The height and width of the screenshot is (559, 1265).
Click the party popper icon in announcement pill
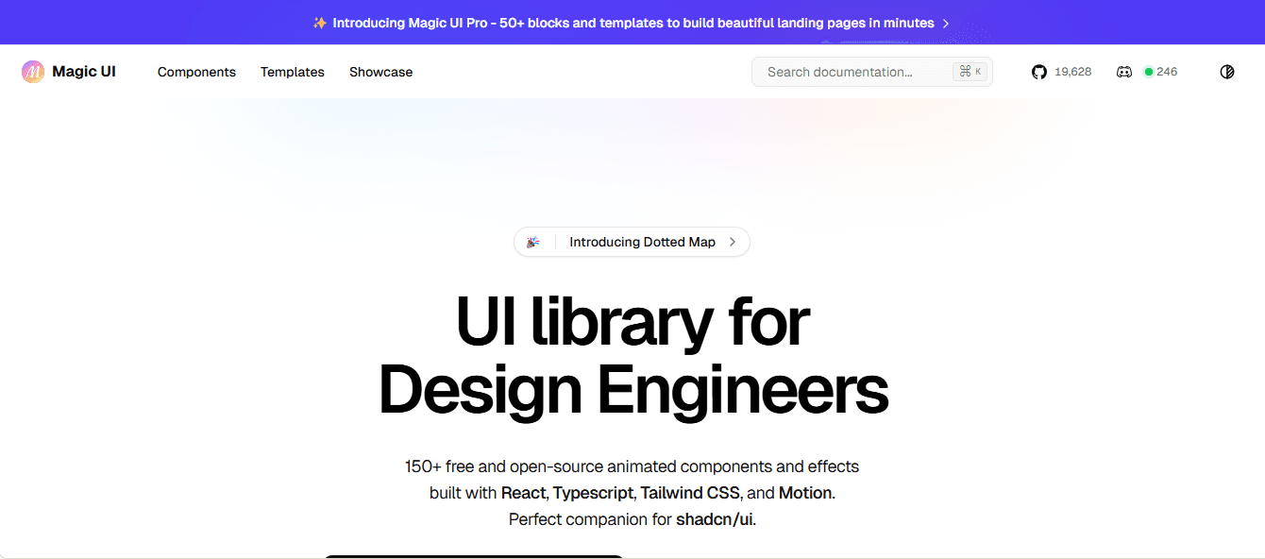pyautogui.click(x=533, y=243)
